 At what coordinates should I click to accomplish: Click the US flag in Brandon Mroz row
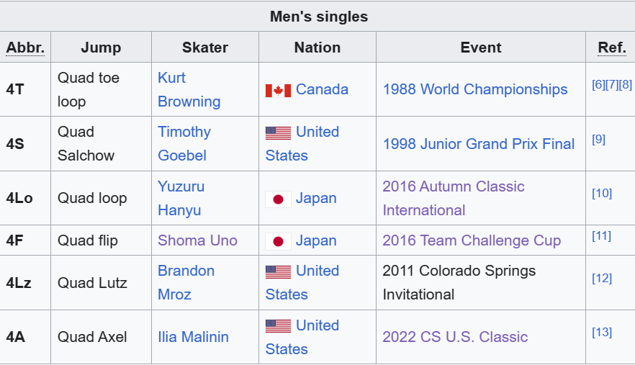click(278, 272)
